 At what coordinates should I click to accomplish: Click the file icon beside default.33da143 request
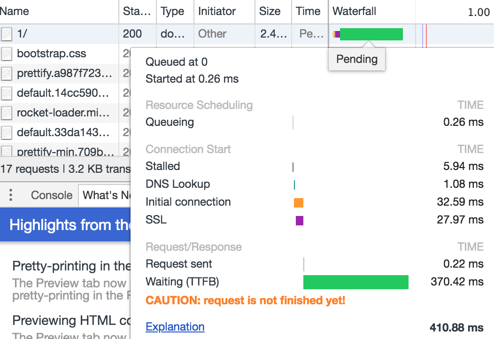[x=6, y=132]
